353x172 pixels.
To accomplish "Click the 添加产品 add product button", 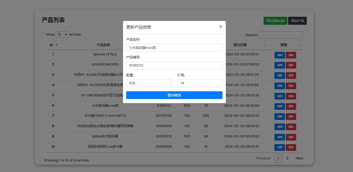I will click(297, 21).
